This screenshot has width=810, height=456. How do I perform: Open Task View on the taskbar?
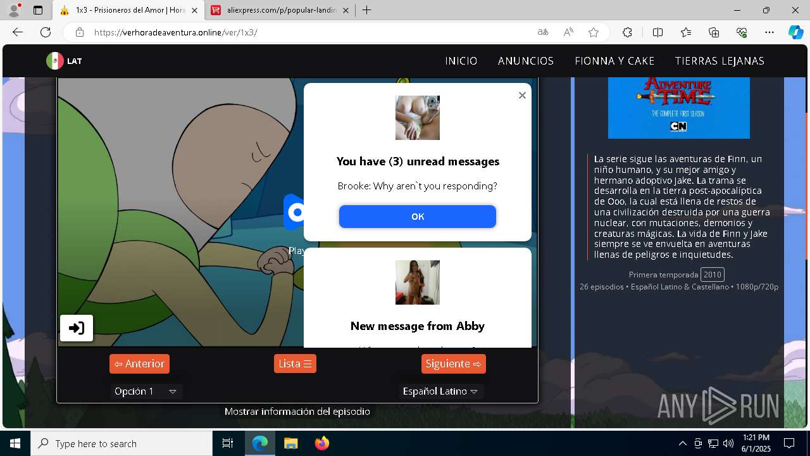point(228,443)
